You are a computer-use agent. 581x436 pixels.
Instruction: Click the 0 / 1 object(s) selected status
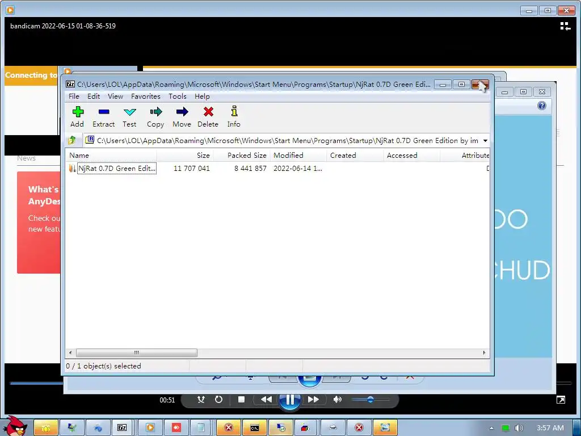[103, 366]
